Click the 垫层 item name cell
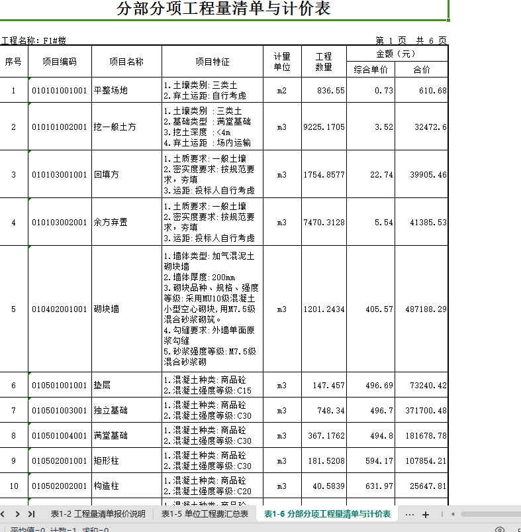 [127, 385]
